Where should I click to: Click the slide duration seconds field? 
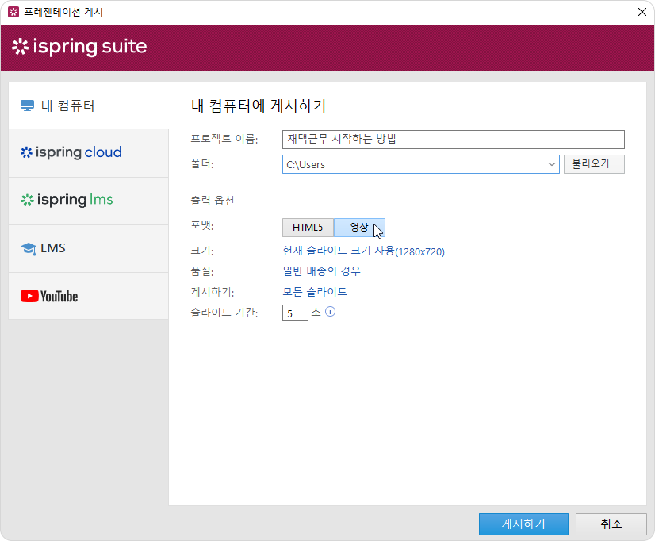295,313
